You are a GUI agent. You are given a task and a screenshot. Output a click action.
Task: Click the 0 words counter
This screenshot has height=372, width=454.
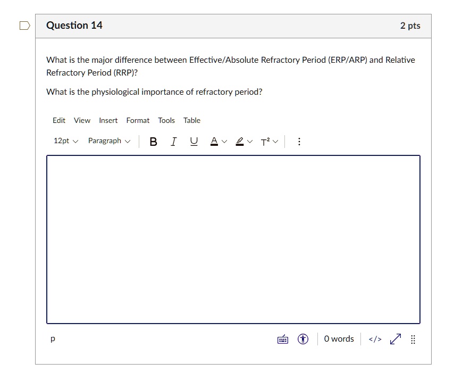[339, 339]
